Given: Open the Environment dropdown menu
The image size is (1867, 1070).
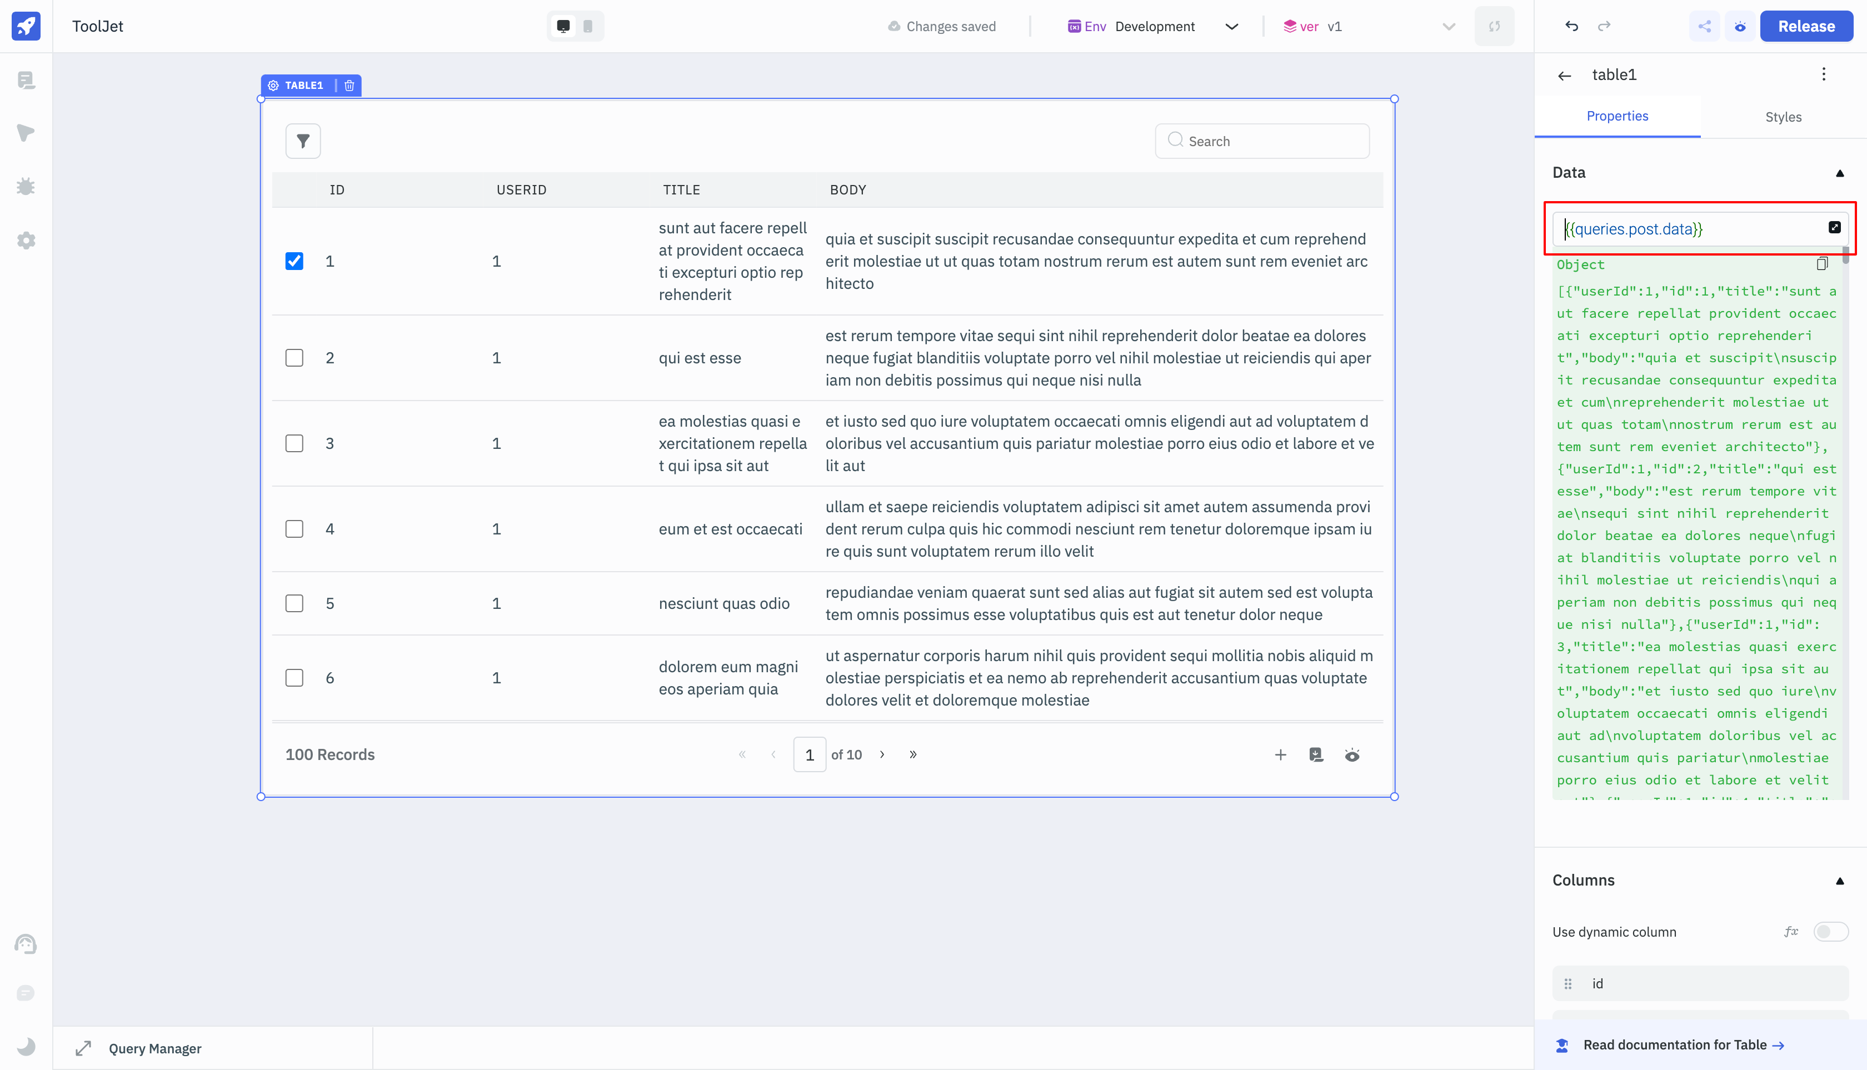Looking at the screenshot, I should tap(1230, 26).
